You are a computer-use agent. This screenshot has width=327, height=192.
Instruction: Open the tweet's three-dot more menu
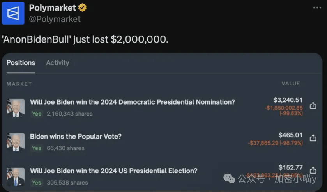(317, 7)
